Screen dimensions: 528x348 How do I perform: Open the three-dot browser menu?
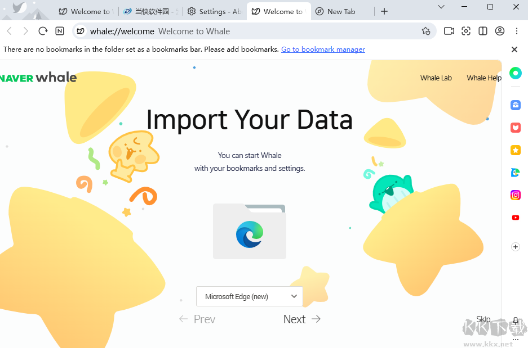pos(517,31)
